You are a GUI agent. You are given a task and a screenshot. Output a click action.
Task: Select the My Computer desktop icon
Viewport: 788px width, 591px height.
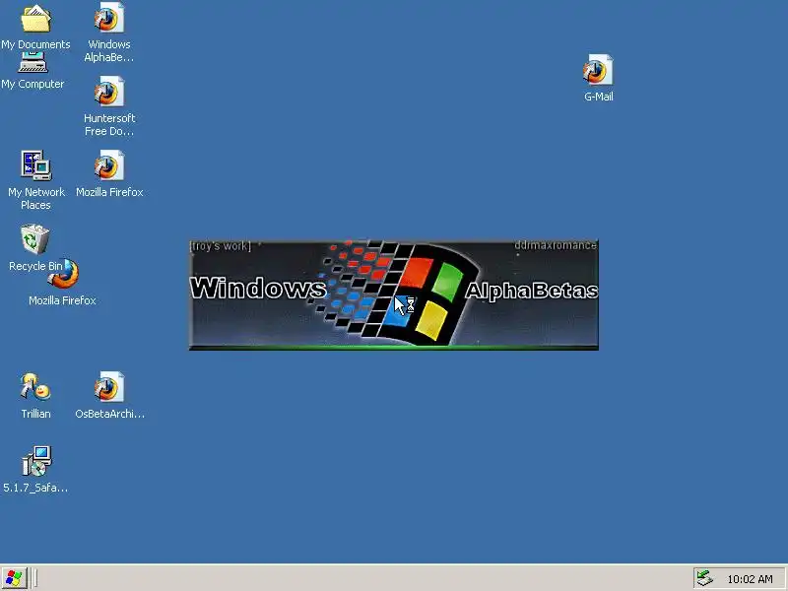point(33,62)
